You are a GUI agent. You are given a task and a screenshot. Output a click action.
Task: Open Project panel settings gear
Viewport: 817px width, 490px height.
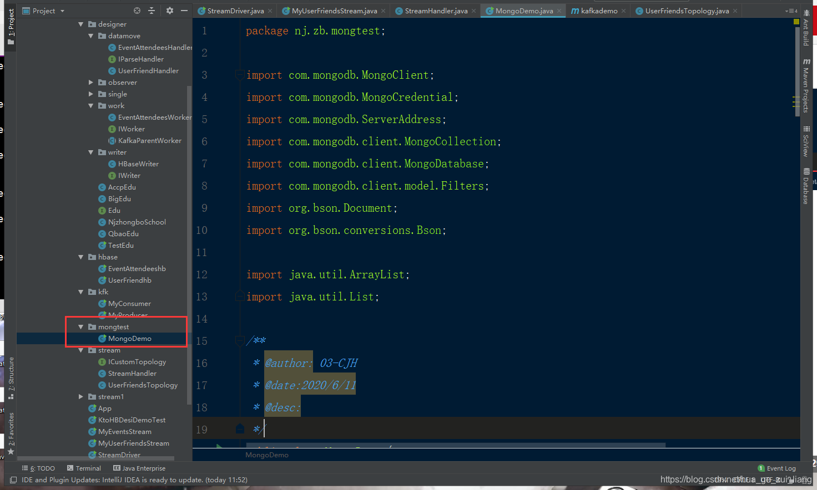tap(170, 11)
